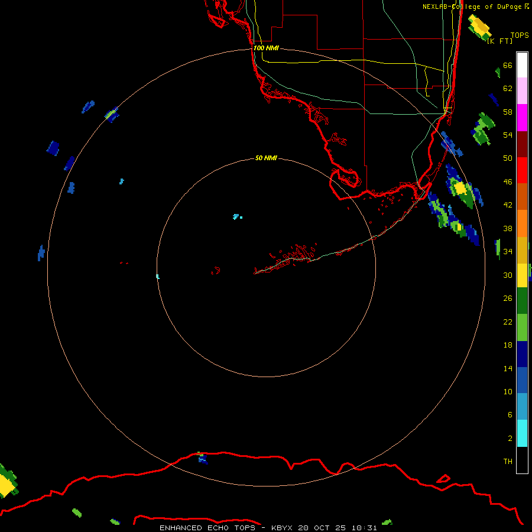Click the gold swatch beside 34
This screenshot has height=532, width=532.
point(522,249)
